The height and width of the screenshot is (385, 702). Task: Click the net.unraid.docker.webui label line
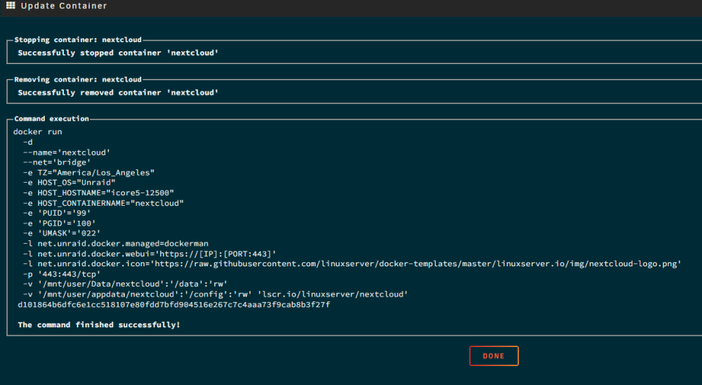point(150,254)
